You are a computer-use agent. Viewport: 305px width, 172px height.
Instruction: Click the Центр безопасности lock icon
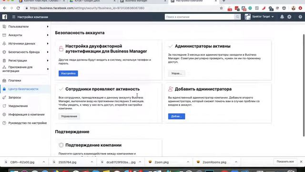tap(4, 89)
